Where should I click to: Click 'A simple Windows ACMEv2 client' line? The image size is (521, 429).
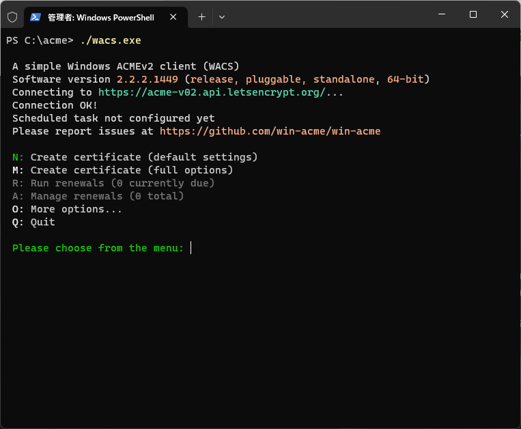[126, 66]
